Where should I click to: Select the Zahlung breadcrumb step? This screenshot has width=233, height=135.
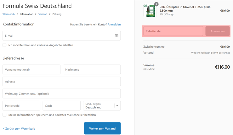[57, 14]
